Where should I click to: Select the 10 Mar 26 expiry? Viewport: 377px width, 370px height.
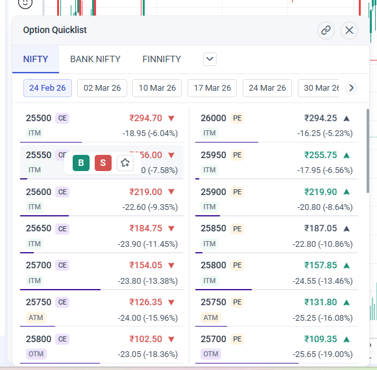pos(157,88)
